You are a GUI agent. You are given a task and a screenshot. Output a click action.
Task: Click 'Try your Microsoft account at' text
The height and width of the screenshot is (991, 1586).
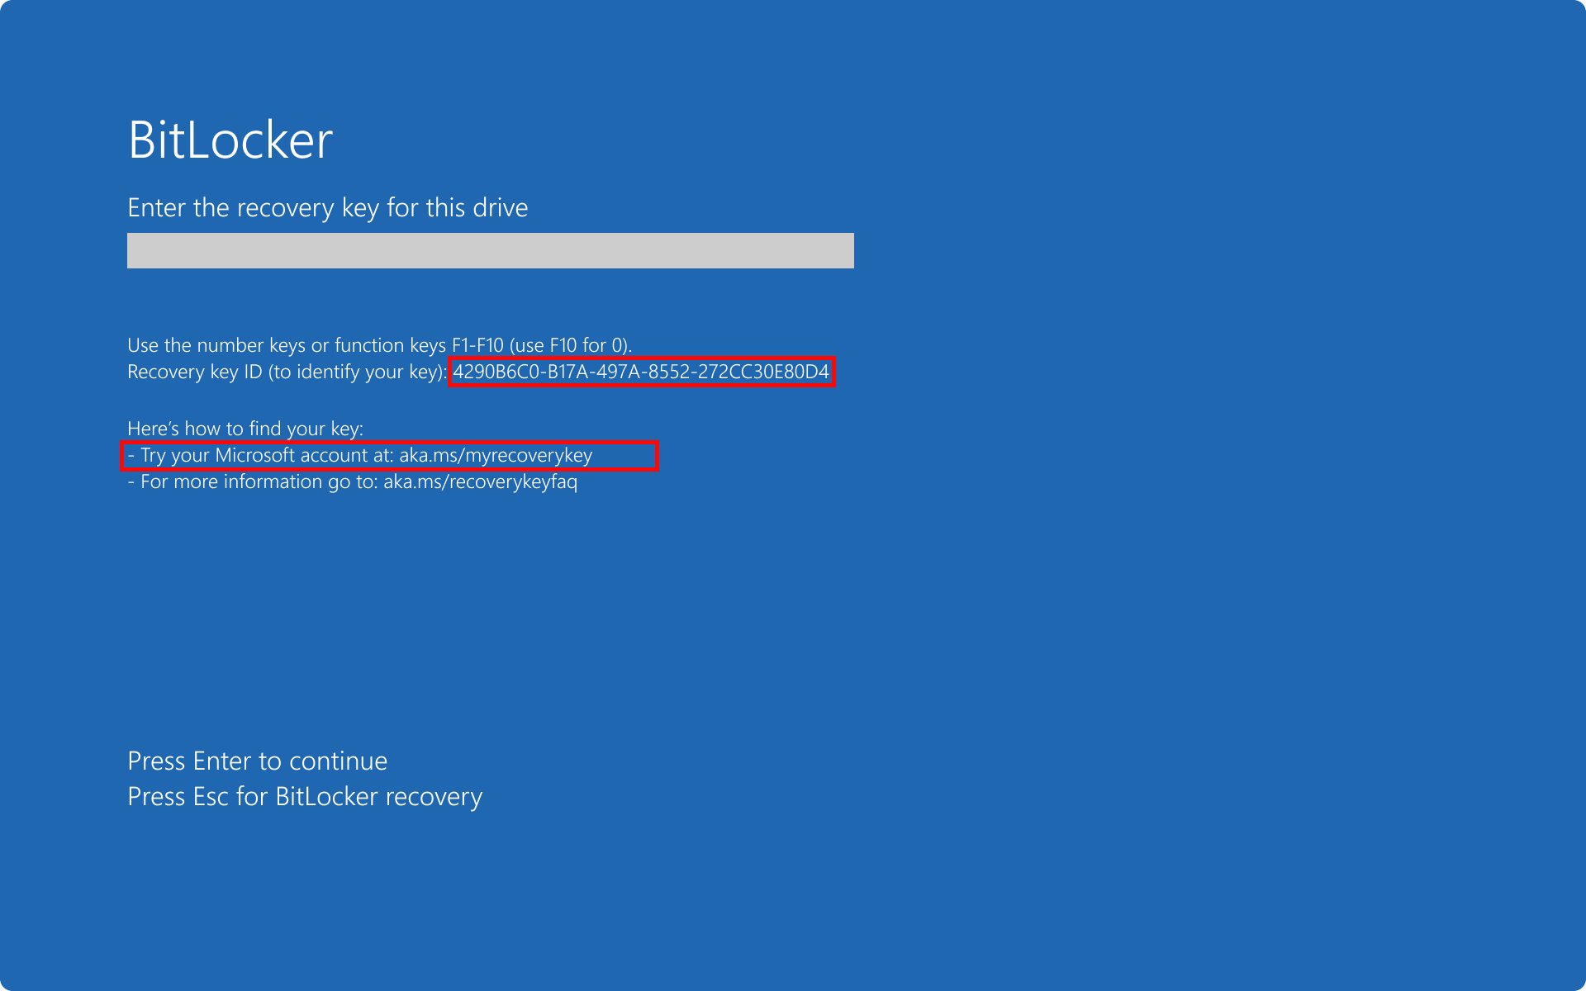coord(266,455)
